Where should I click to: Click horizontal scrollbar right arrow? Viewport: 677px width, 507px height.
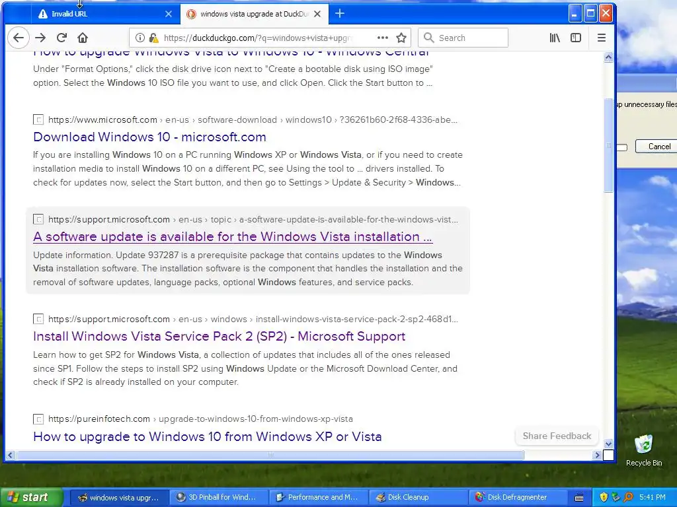pyautogui.click(x=597, y=455)
